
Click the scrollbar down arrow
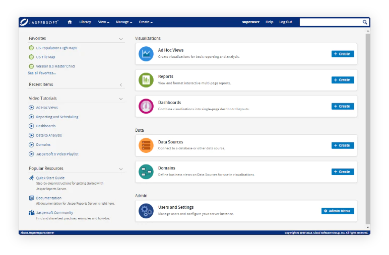pos(368,227)
